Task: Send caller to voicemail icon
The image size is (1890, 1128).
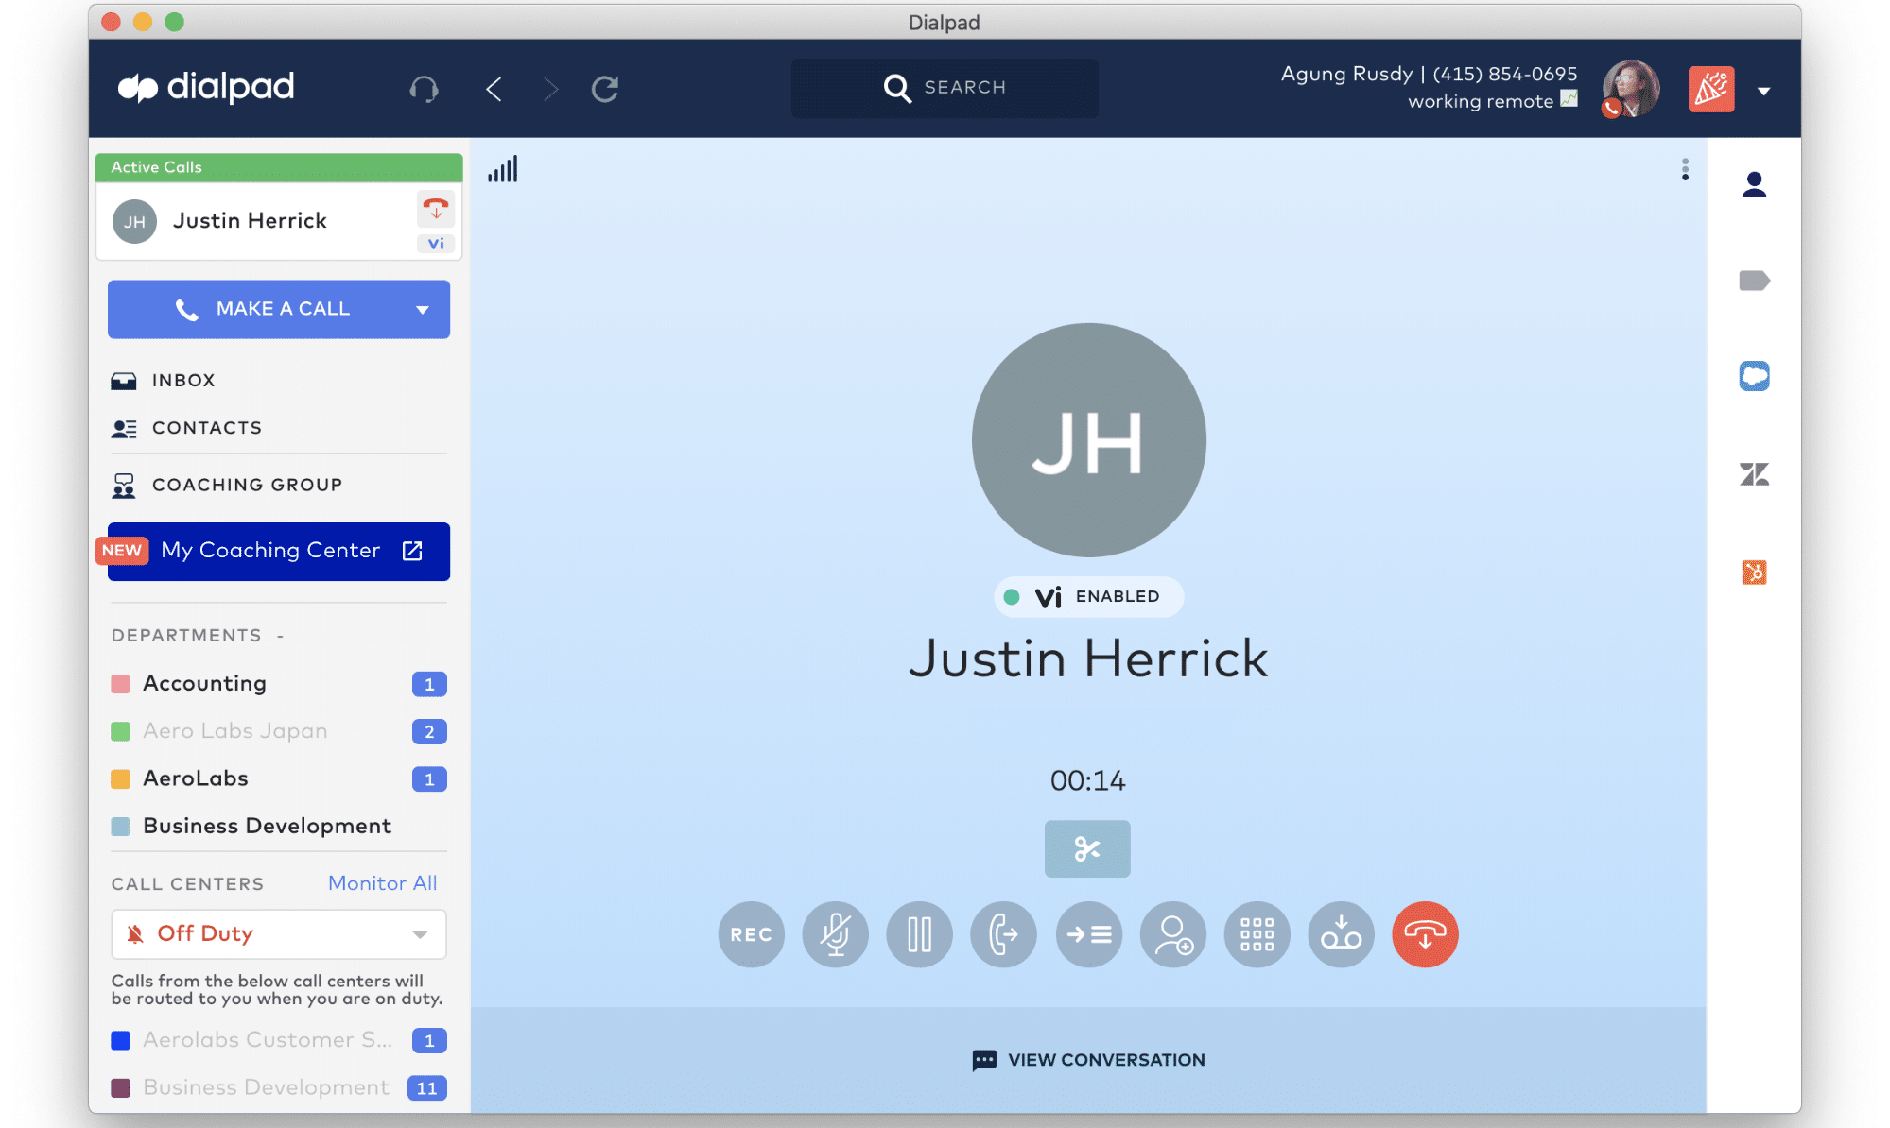Action: click(1341, 934)
